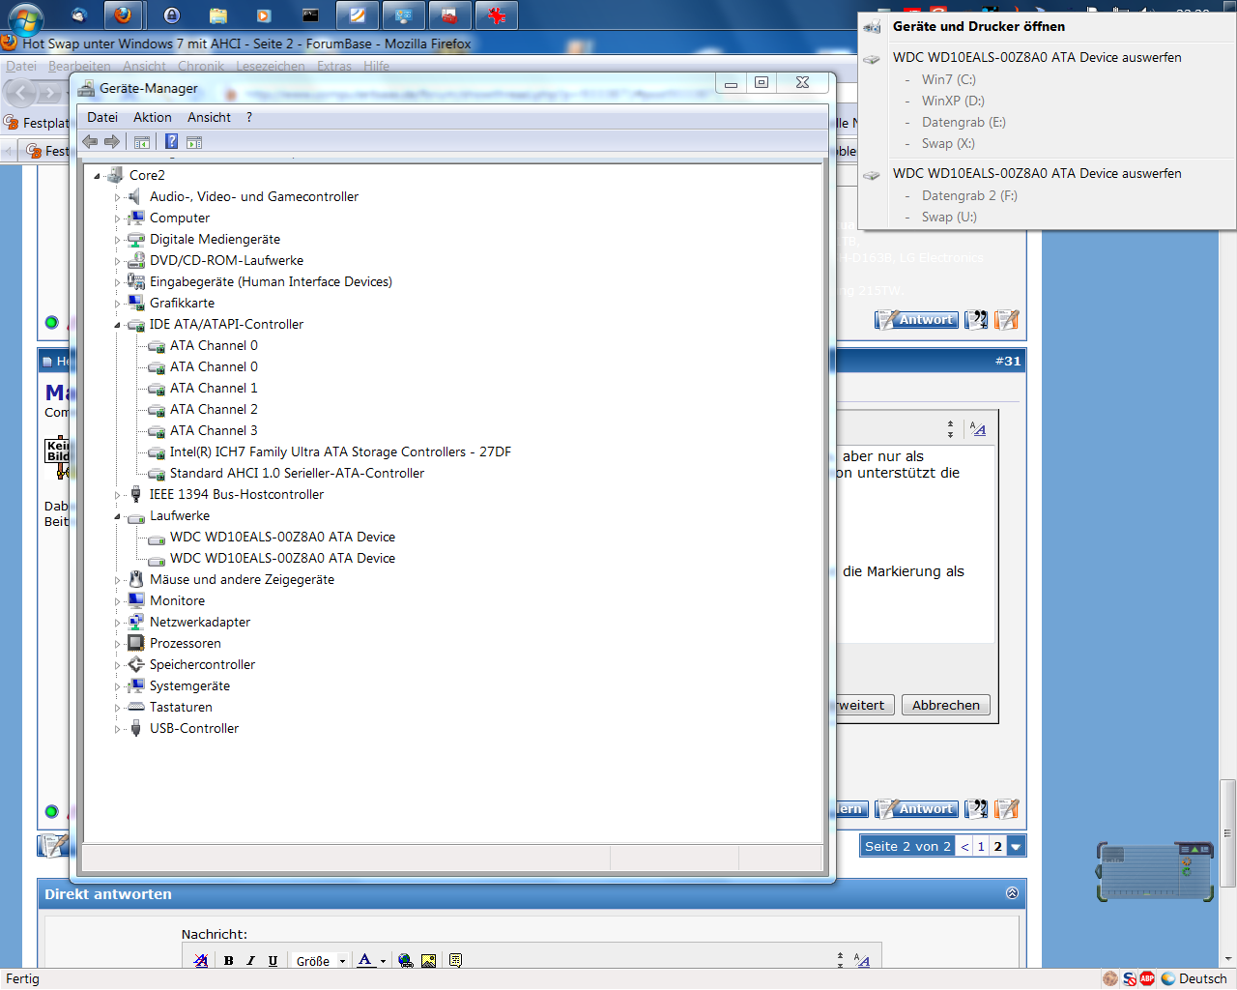This screenshot has height=990, width=1237.
Task: Select Geräte und Drucker öffnen in tray popup
Action: tap(978, 26)
